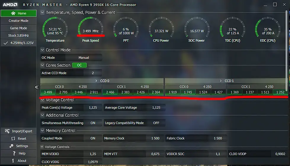Select core showing 1 252

(x=280, y=92)
